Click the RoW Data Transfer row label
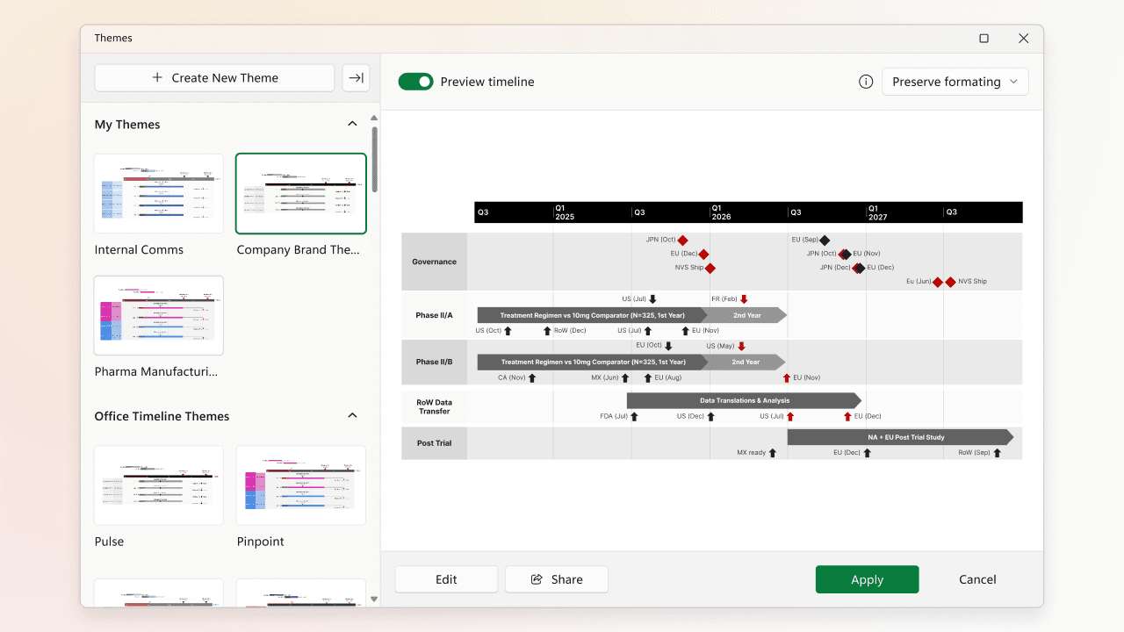The width and height of the screenshot is (1124, 632). [x=434, y=406]
